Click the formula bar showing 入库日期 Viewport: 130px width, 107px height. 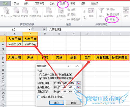[x=88, y=29]
